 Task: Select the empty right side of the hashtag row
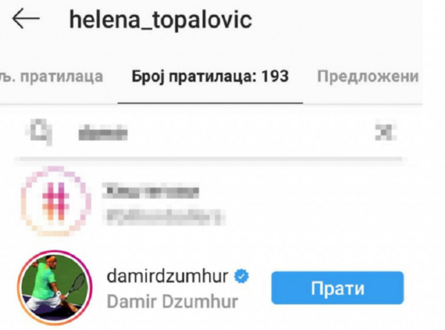point(315,202)
